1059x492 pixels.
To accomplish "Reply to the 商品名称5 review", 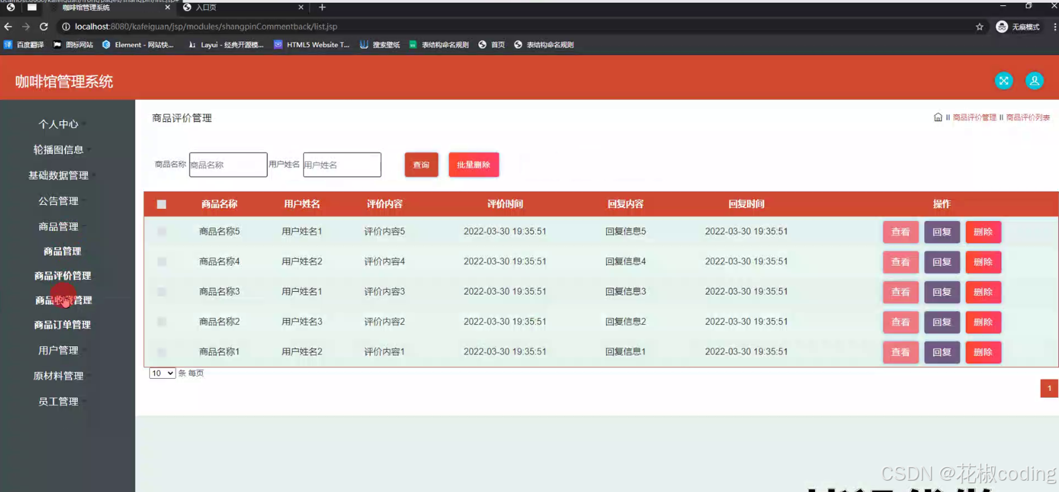I will click(942, 232).
